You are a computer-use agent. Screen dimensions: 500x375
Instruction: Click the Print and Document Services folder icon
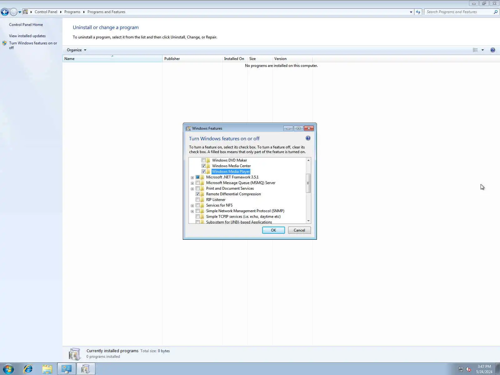point(202,188)
